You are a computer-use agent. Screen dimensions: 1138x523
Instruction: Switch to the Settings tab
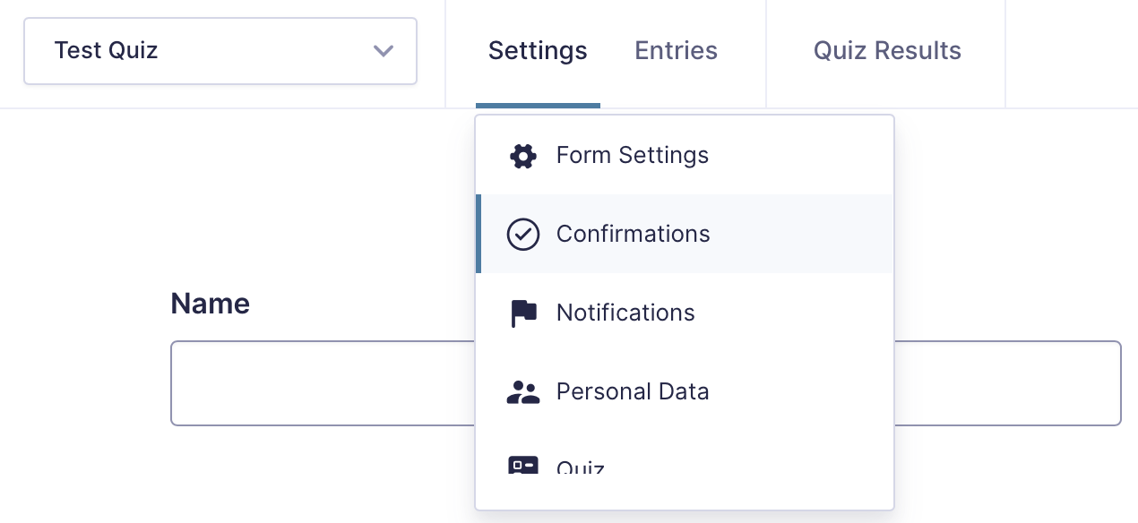point(538,51)
